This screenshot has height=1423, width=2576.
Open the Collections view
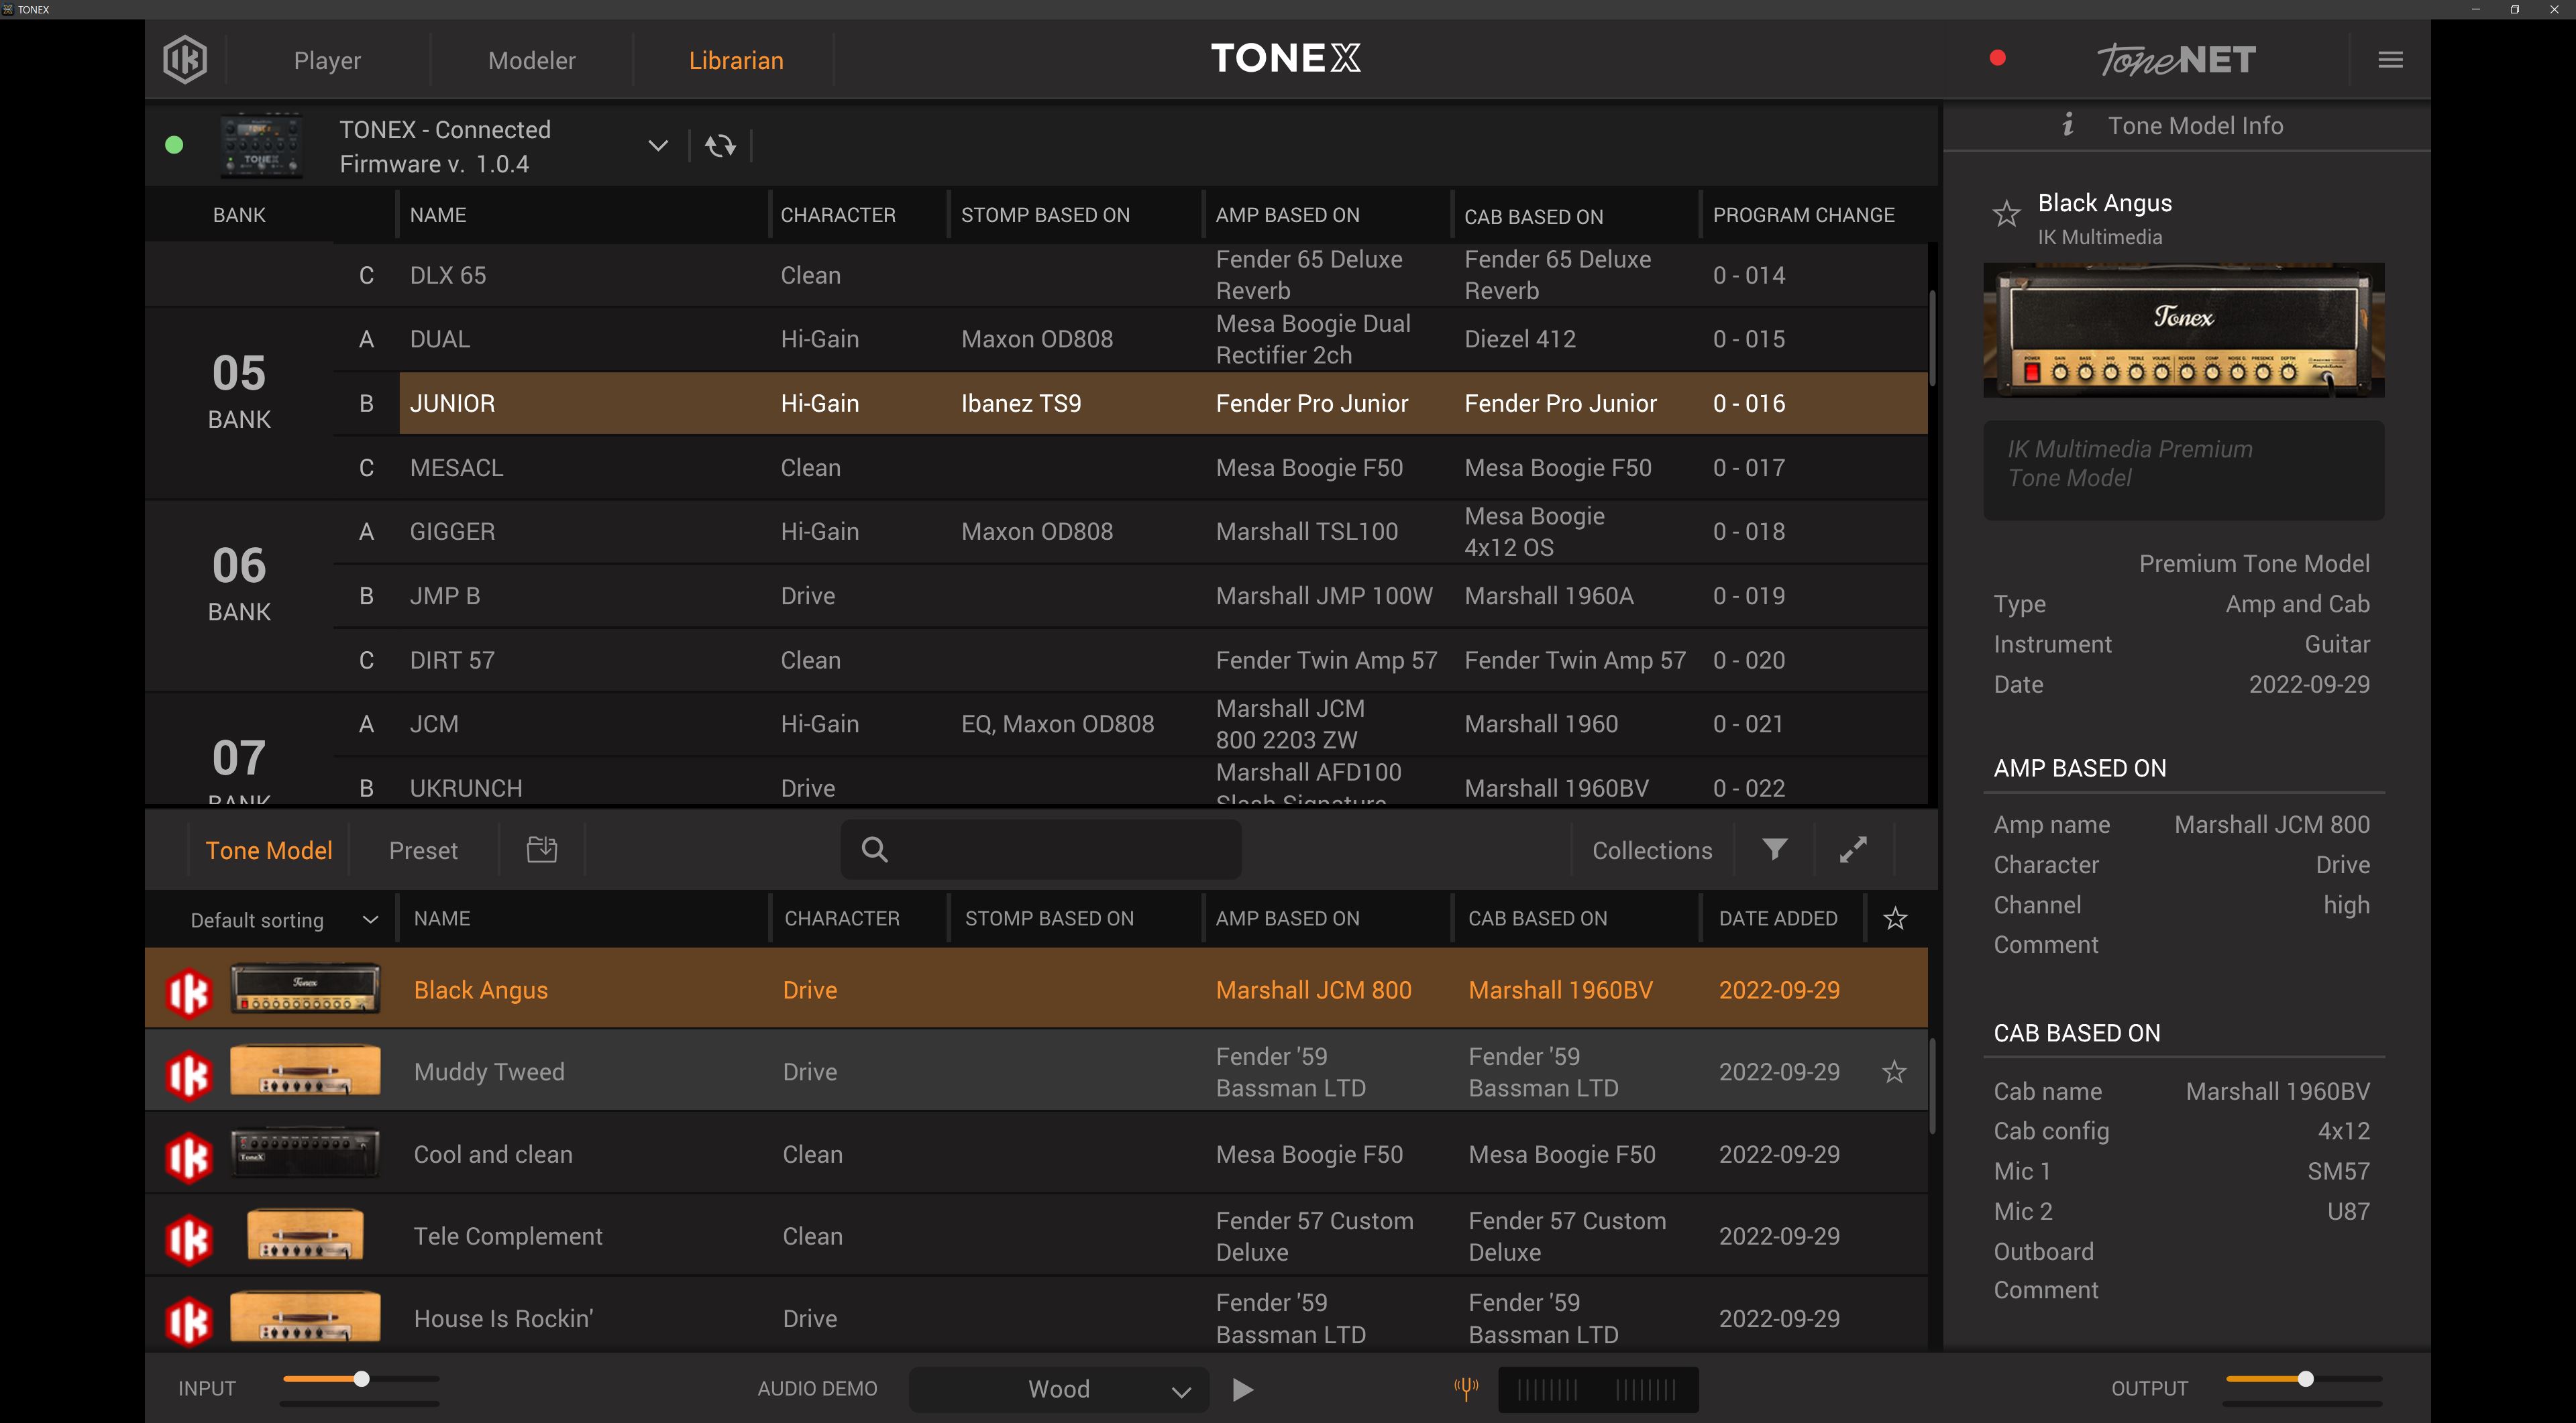(x=1652, y=850)
